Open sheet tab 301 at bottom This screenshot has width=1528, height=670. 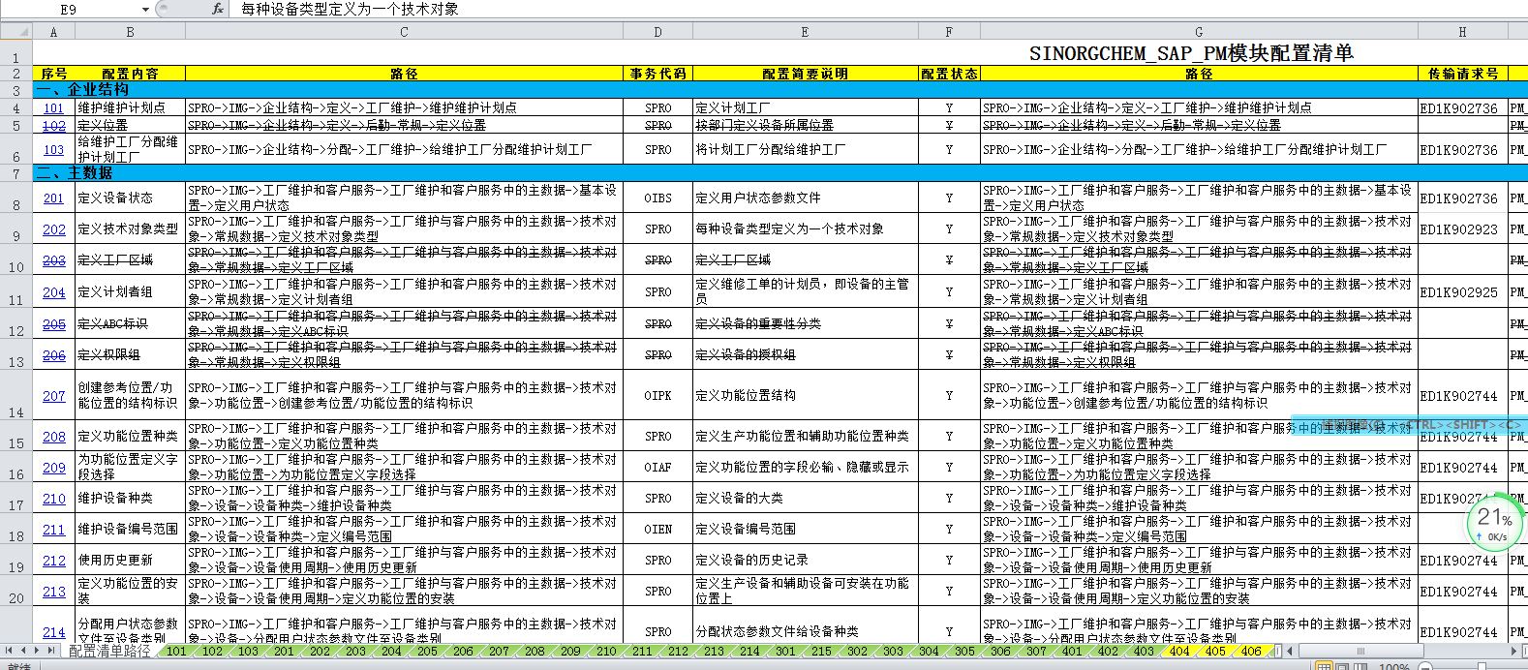pyautogui.click(x=785, y=651)
